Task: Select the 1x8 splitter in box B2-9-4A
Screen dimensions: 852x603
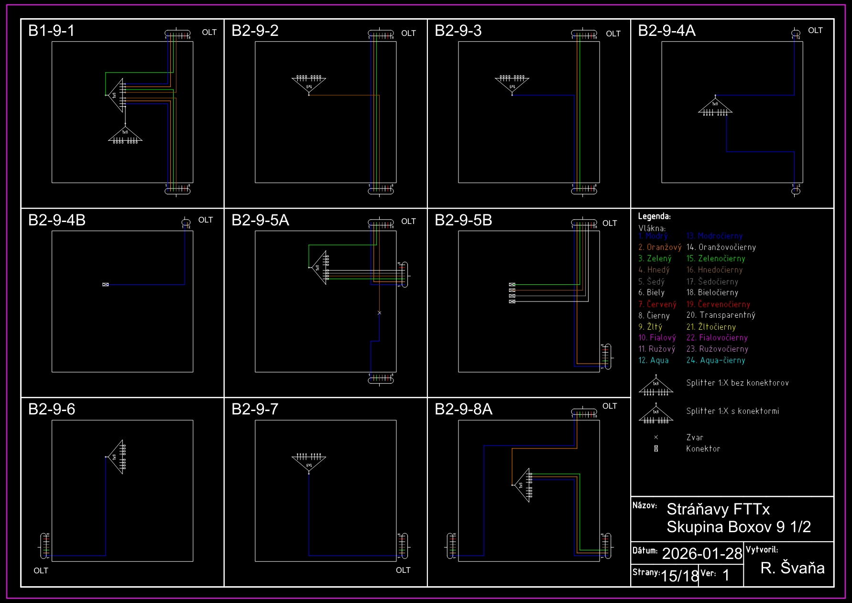Action: click(x=715, y=106)
